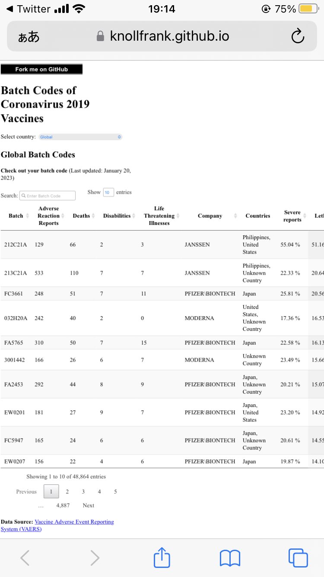324x577 pixels.
Task: Select pagination page 5
Action: (115, 491)
